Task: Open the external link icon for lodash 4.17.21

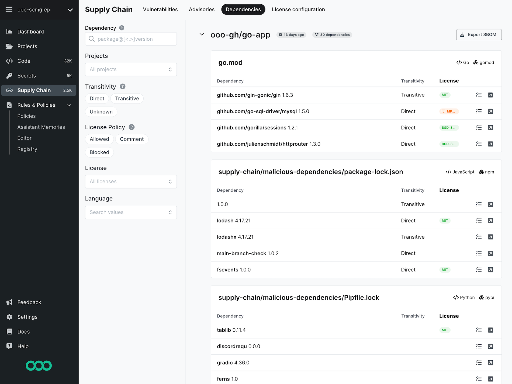Action: (x=490, y=221)
